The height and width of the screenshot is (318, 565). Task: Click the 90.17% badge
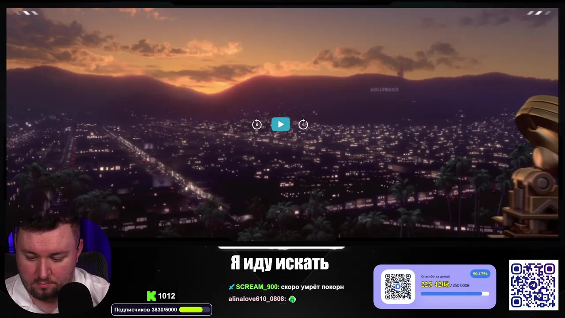coord(480,274)
